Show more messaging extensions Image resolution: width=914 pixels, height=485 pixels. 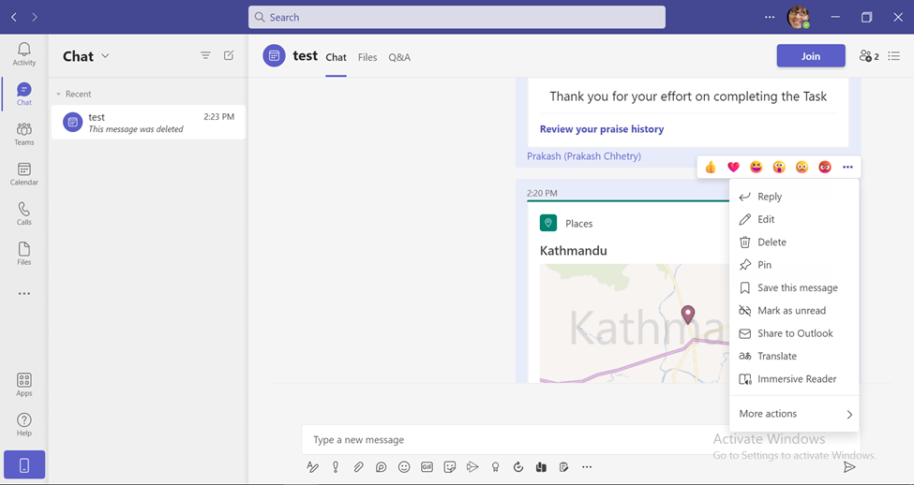(587, 467)
